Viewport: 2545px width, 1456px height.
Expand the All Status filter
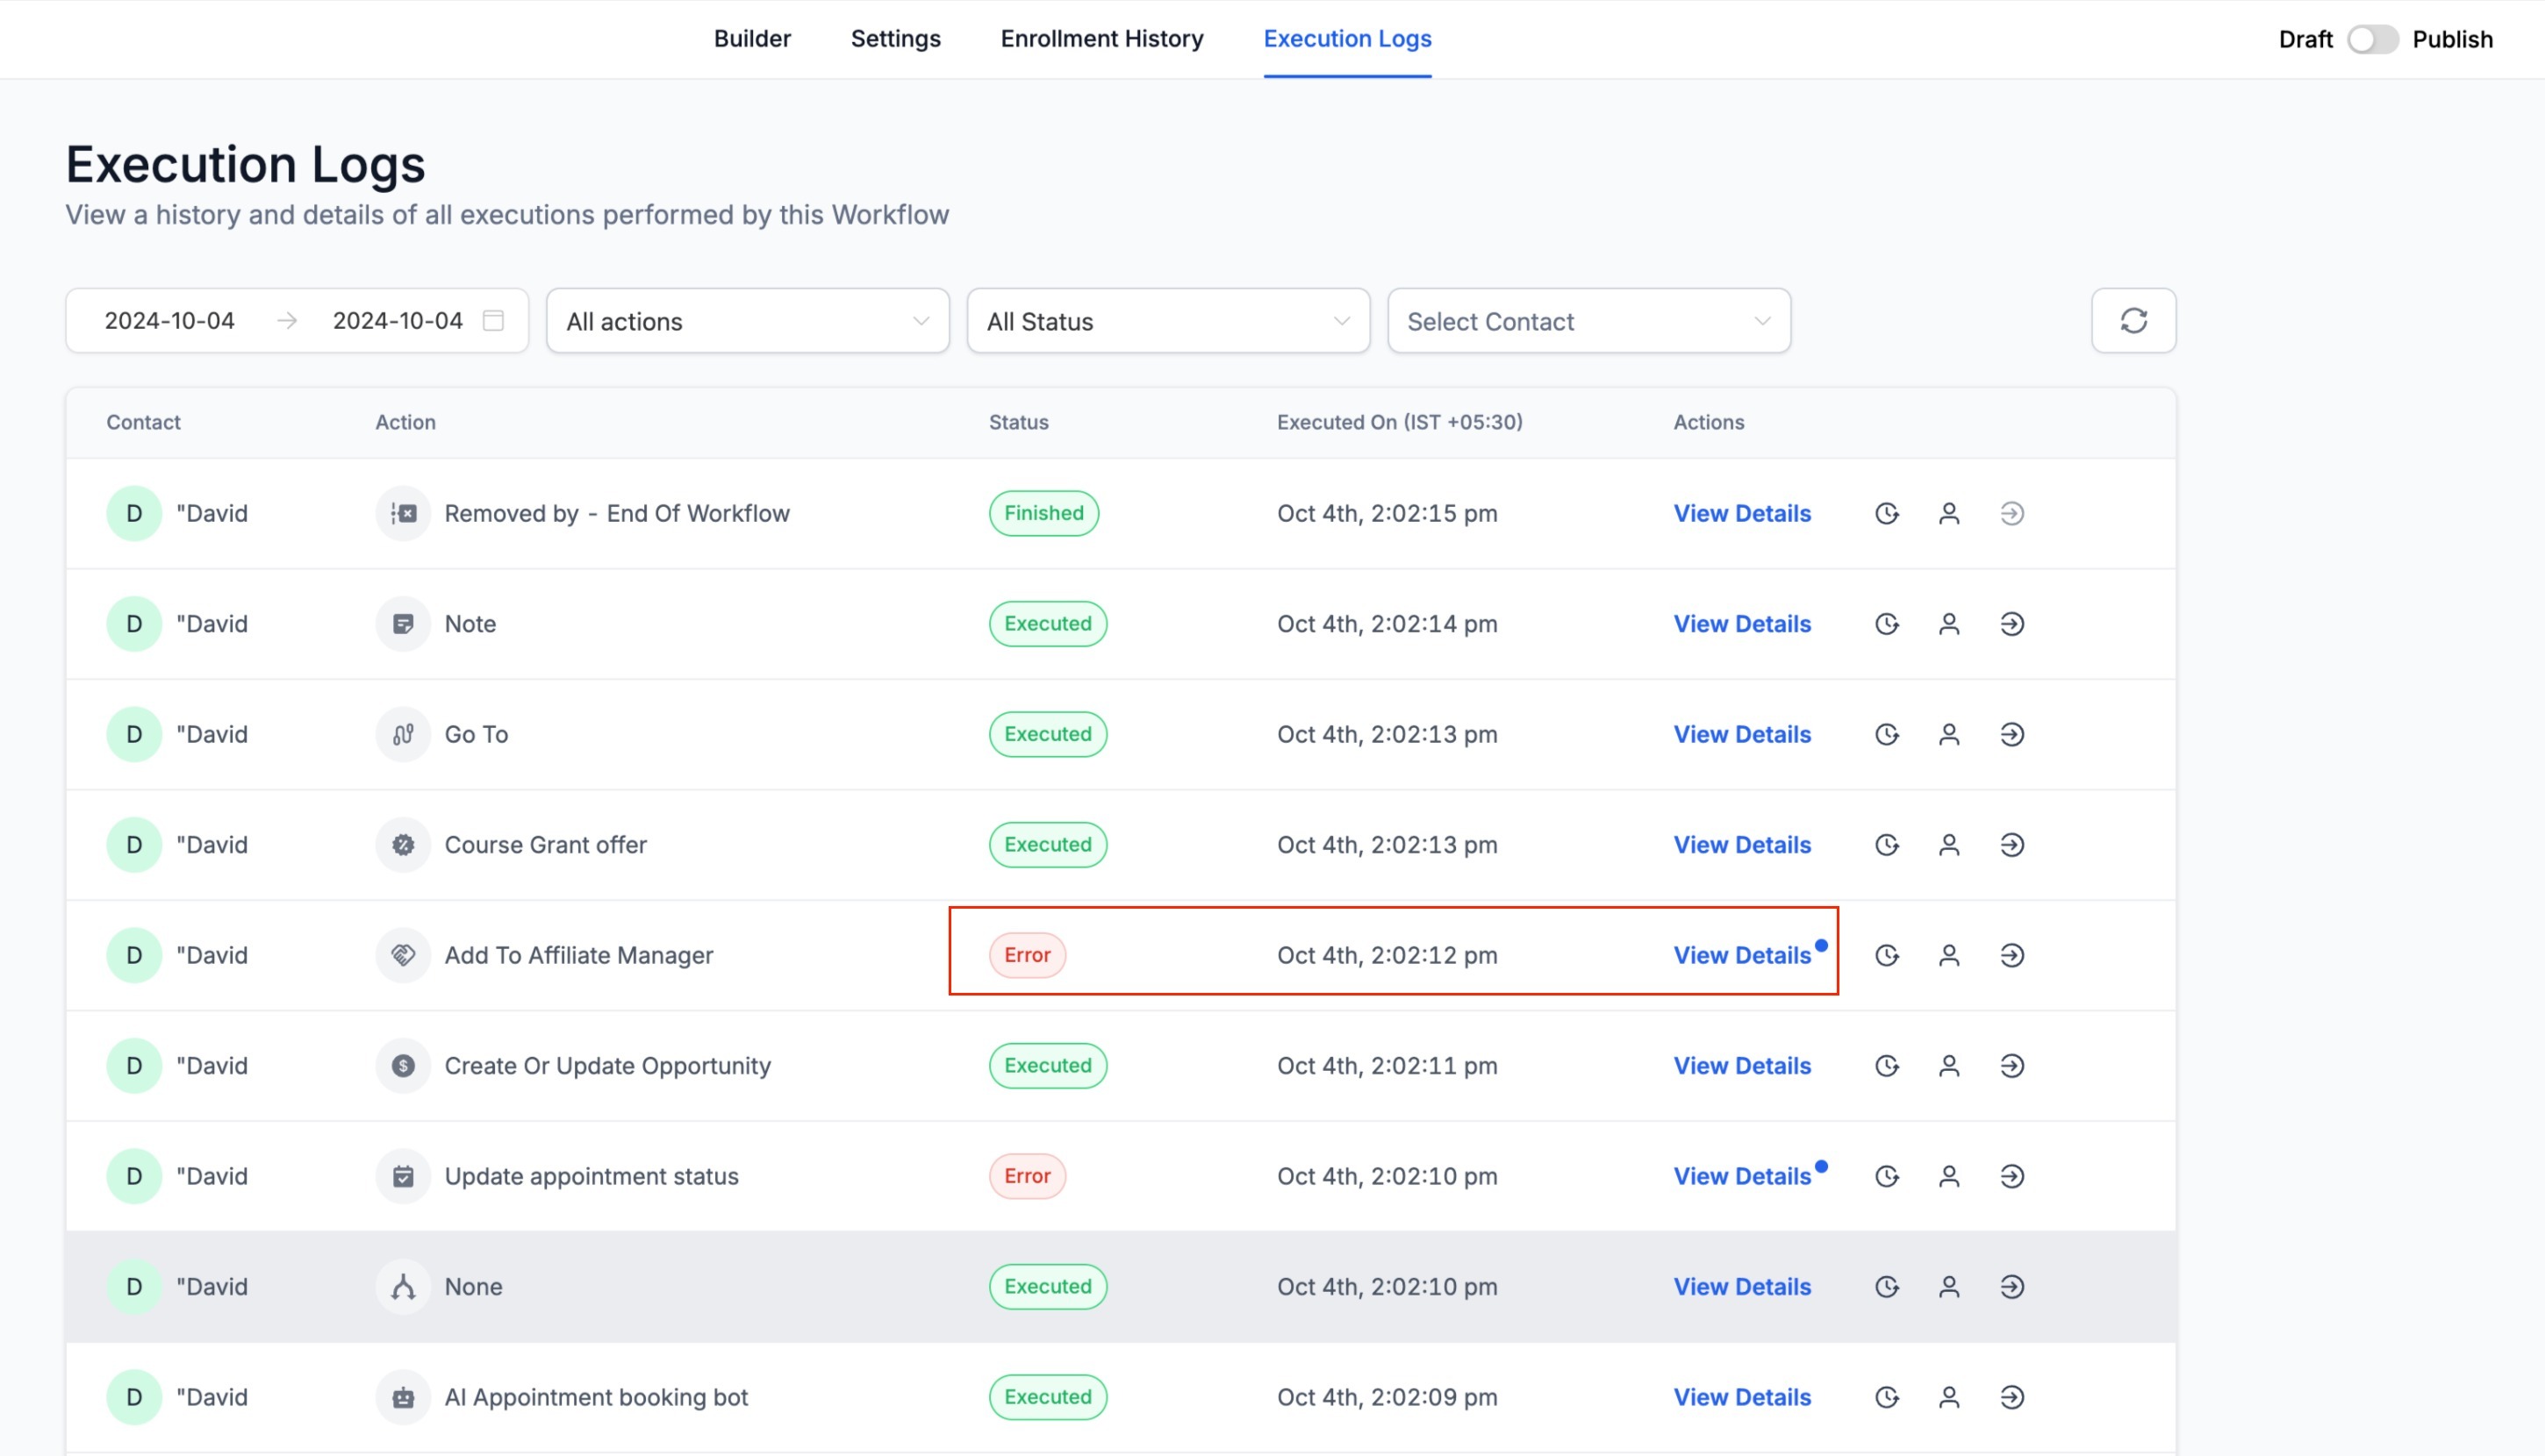coord(1167,321)
